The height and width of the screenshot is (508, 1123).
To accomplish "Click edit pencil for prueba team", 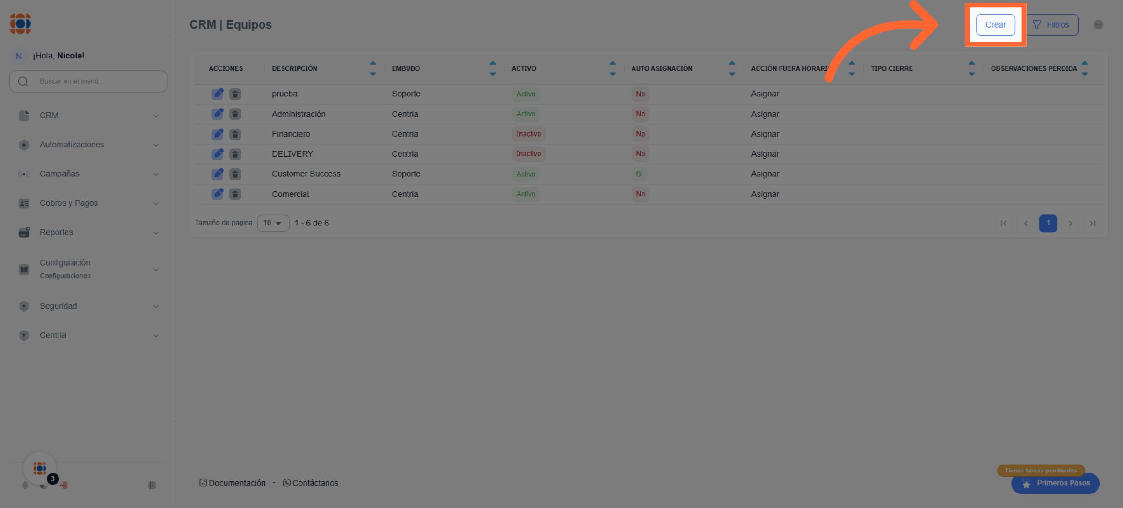I will pos(218,94).
